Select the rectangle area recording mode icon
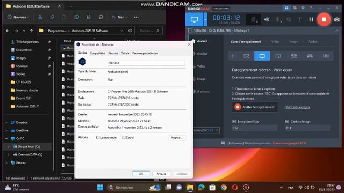Viewport: 344px width, 193px height. pyautogui.click(x=246, y=56)
